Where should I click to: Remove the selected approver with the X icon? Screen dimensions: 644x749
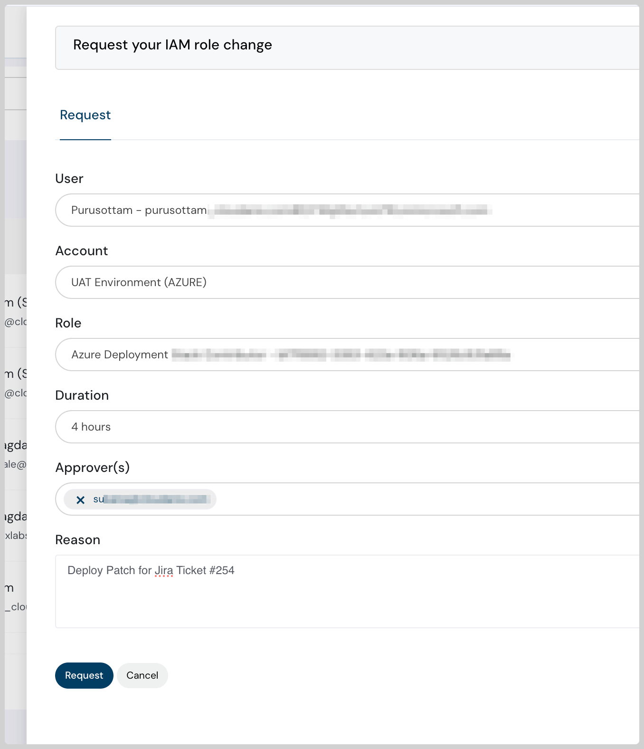81,499
